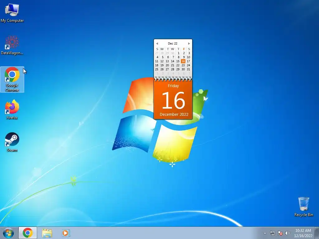Go to next month in calendar gadget
This screenshot has width=319, height=239.
coord(189,44)
